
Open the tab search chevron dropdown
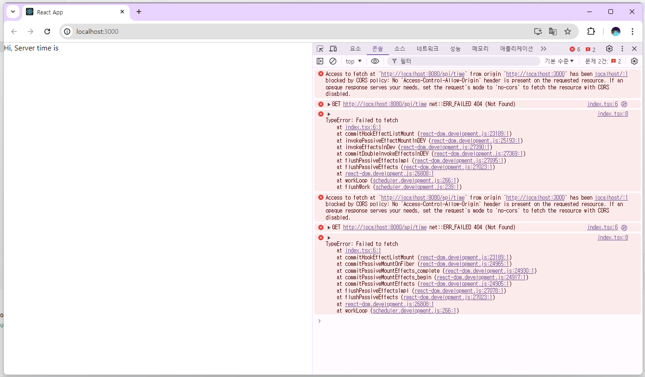[x=13, y=12]
